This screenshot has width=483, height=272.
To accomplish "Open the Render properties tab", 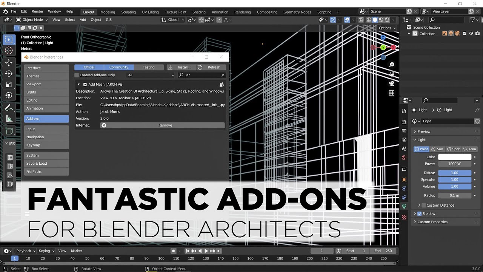I will pos(404,122).
